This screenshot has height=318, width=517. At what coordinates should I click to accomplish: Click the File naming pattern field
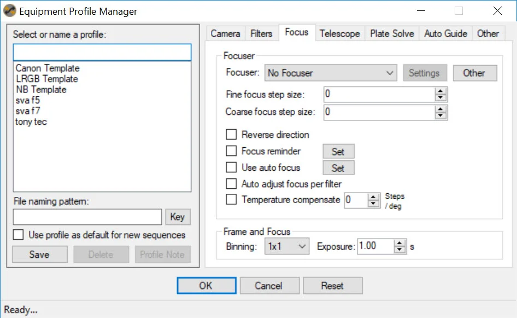point(87,217)
